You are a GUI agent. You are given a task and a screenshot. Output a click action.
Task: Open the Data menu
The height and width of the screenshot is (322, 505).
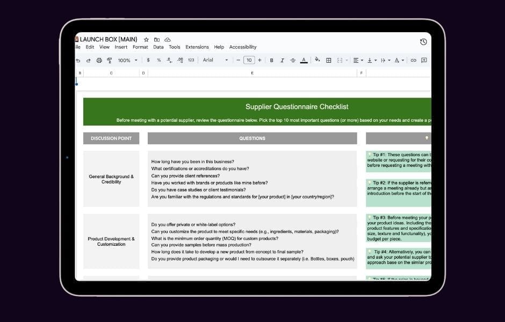click(x=158, y=47)
